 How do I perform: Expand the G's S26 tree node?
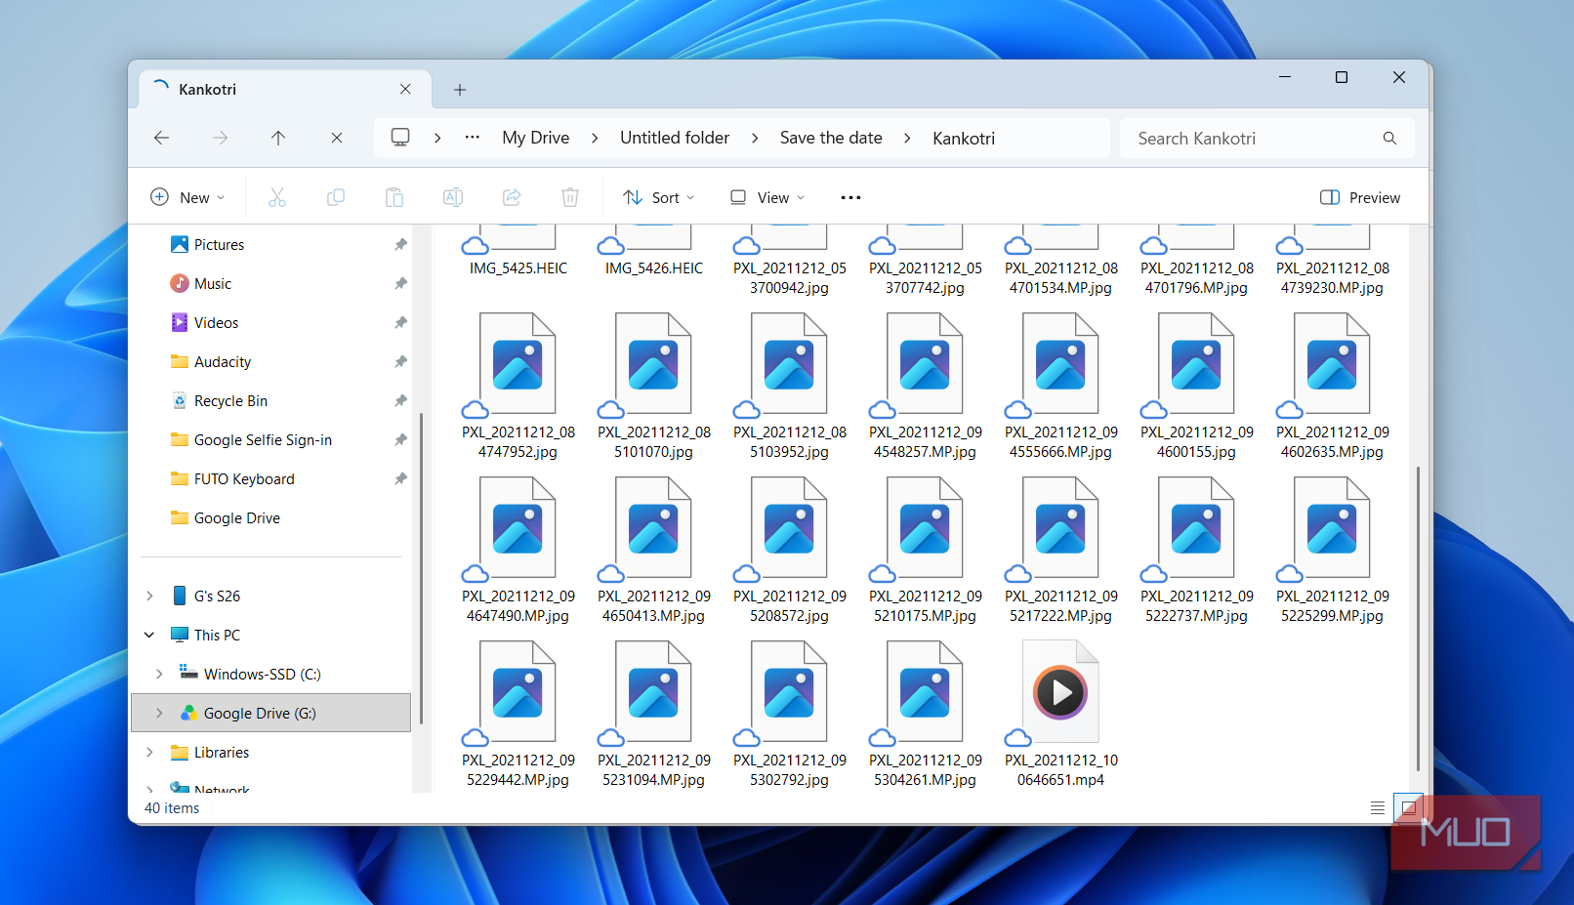pyautogui.click(x=149, y=596)
